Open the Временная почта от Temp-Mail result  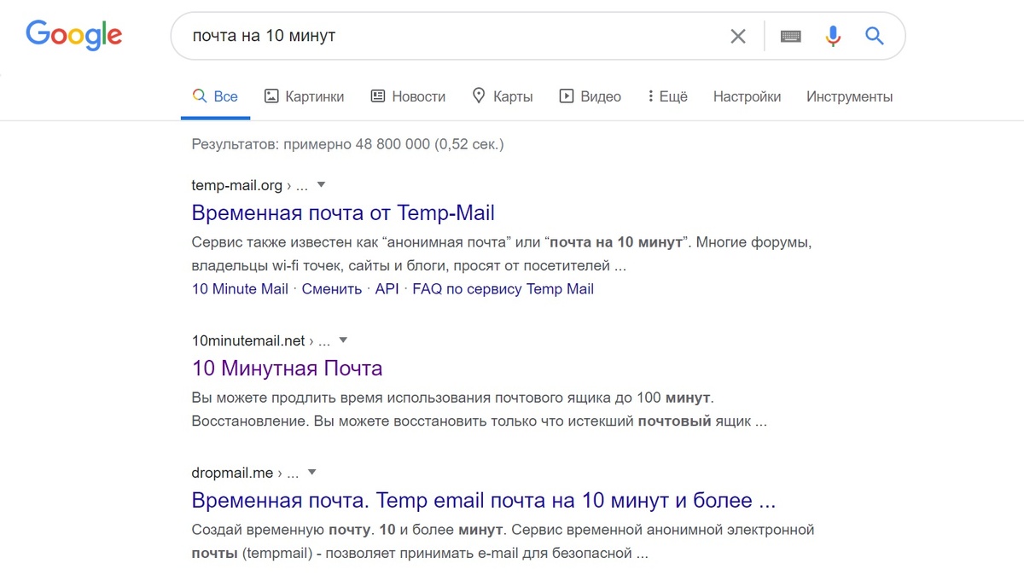[x=344, y=212]
